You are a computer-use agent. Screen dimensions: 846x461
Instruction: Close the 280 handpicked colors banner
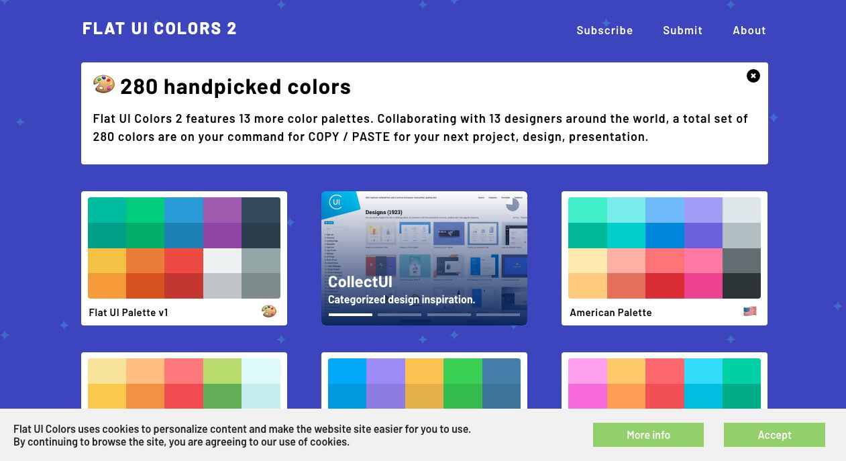point(753,76)
